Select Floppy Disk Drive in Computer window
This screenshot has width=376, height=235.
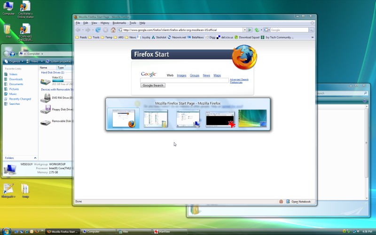pyautogui.click(x=56, y=110)
